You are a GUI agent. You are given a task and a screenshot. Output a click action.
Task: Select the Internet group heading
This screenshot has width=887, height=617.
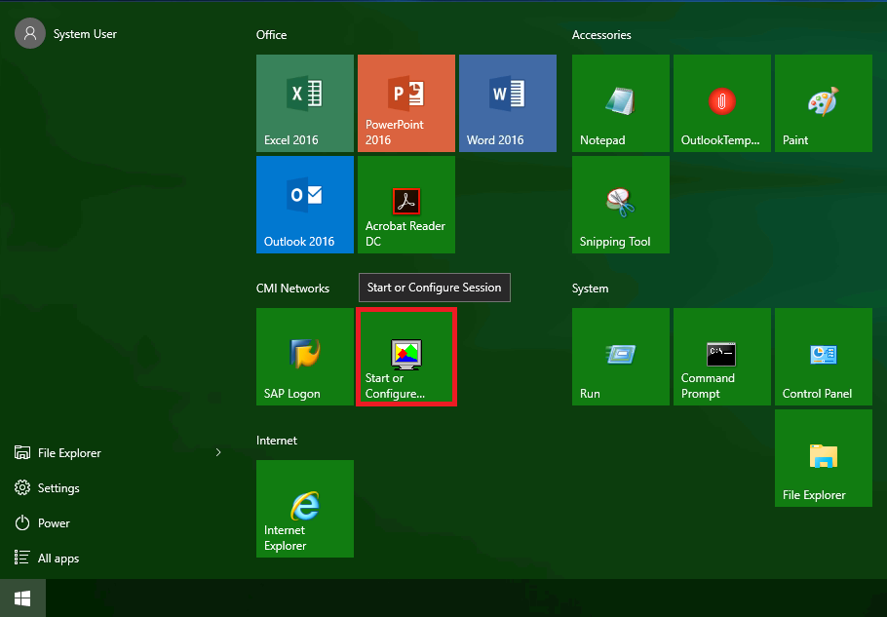277,440
